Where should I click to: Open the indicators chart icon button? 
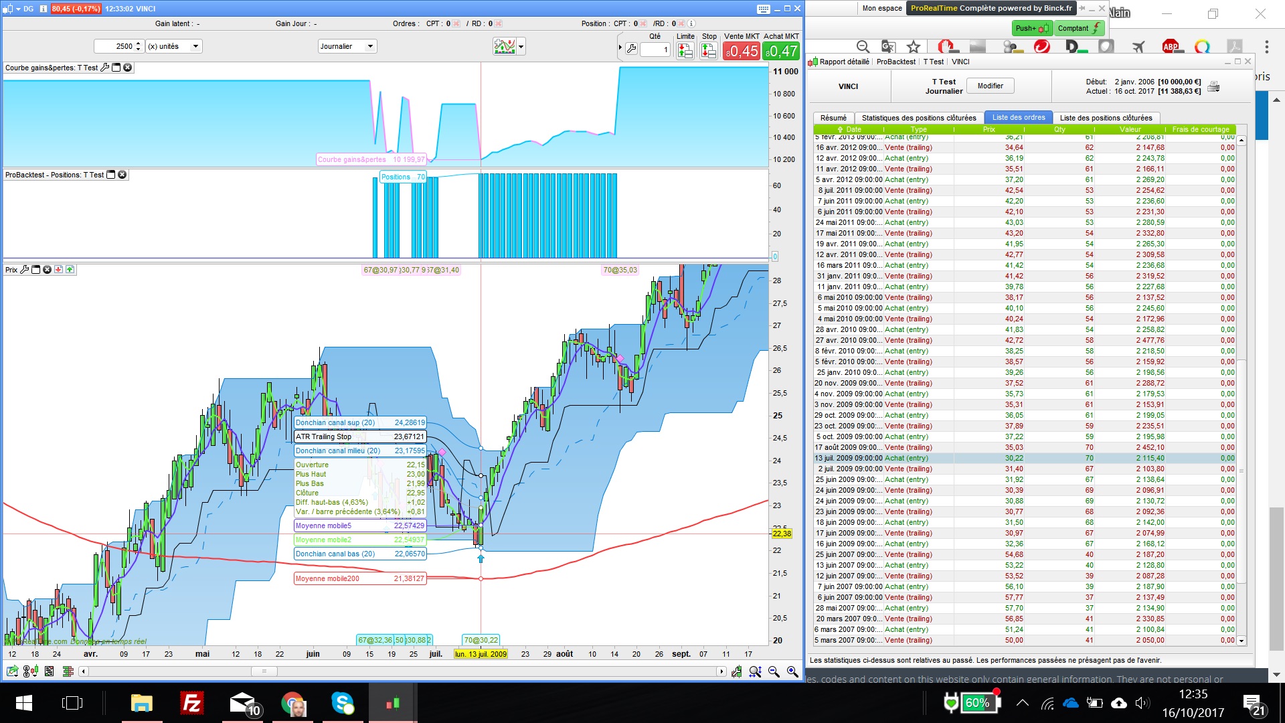tap(505, 46)
